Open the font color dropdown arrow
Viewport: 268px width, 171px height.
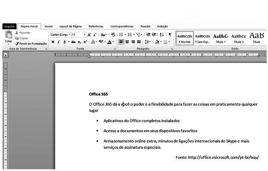click(x=113, y=42)
